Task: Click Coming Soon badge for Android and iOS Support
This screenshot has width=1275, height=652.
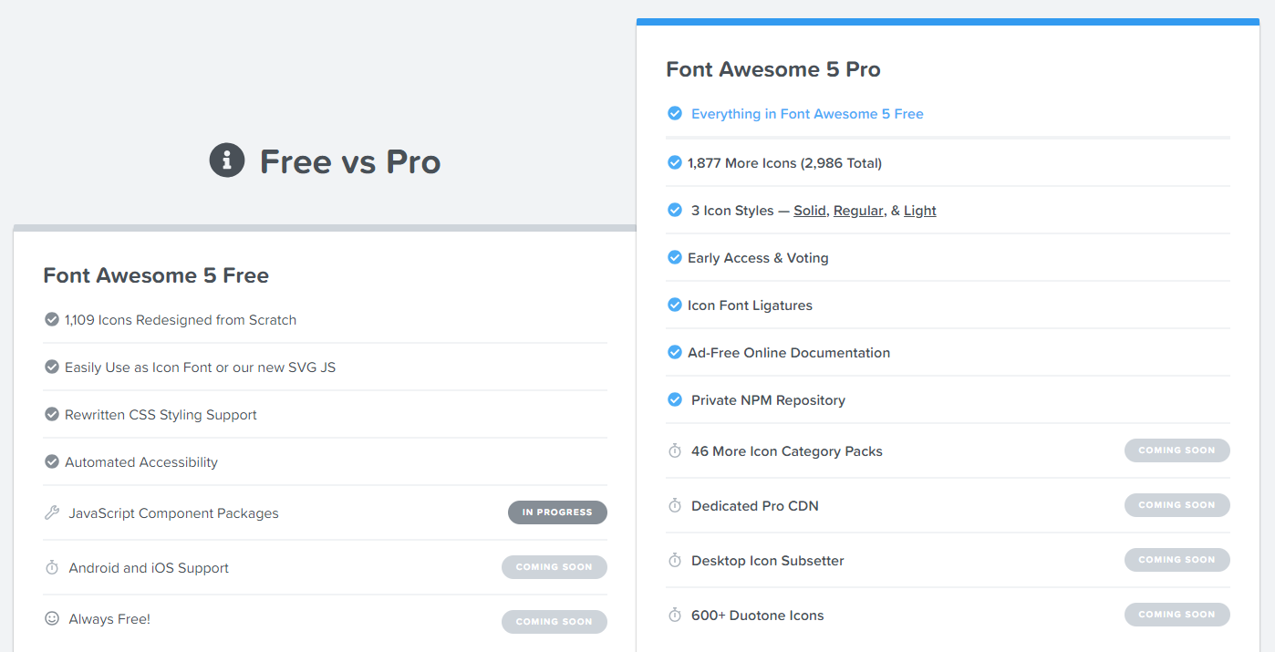Action: tap(555, 567)
